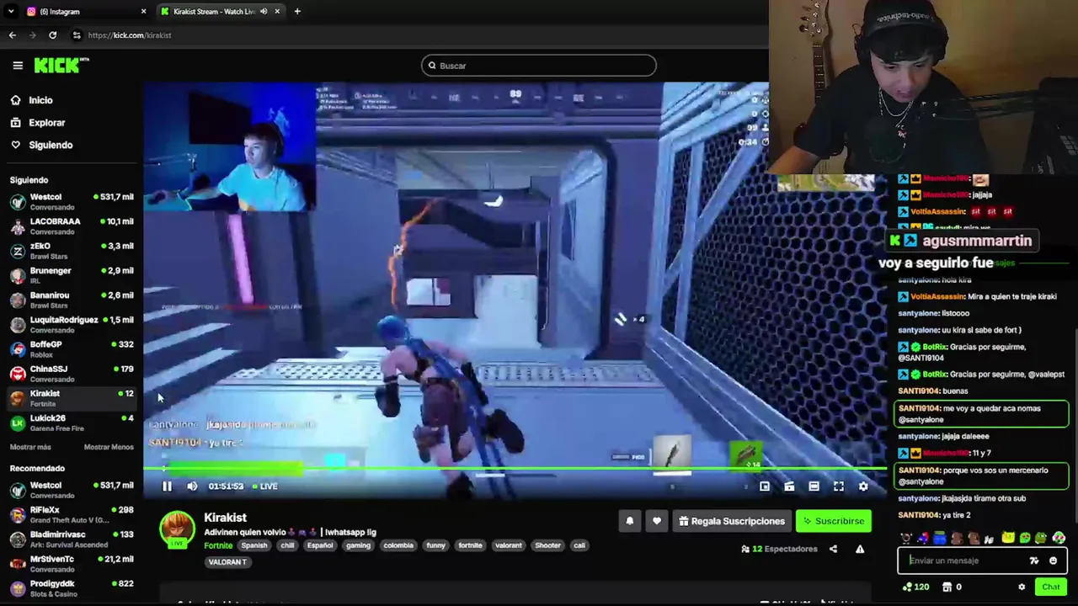1078x606 pixels.
Task: Open MrStivenTc recommended channel
Action: tap(72, 563)
